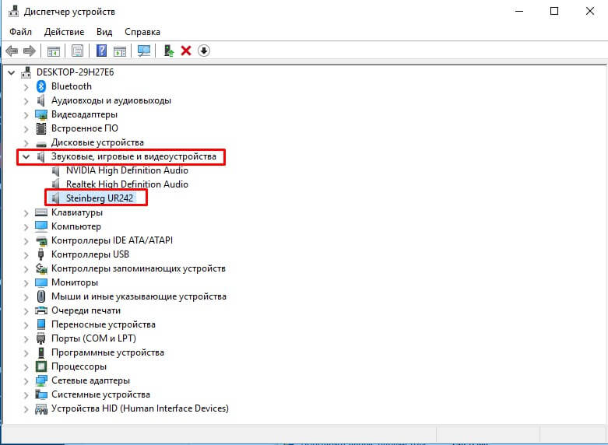This screenshot has width=608, height=445.
Task: Select NVIDIA High Definition Audio device
Action: pyautogui.click(x=127, y=170)
